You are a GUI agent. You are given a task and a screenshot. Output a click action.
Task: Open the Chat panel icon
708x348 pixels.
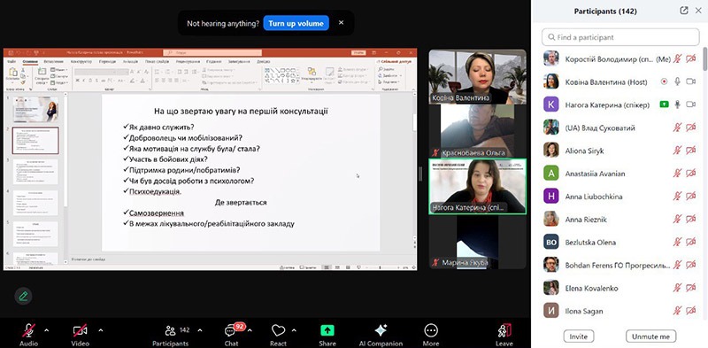point(231,331)
